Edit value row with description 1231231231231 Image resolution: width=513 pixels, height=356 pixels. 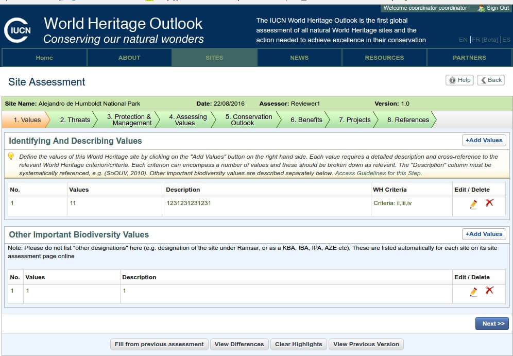473,204
